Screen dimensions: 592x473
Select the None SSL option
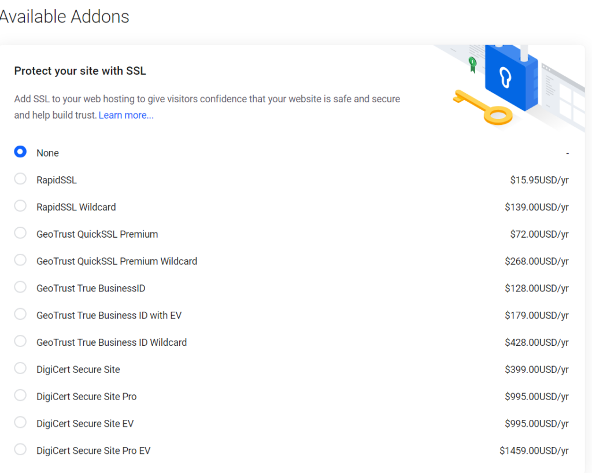click(x=20, y=151)
